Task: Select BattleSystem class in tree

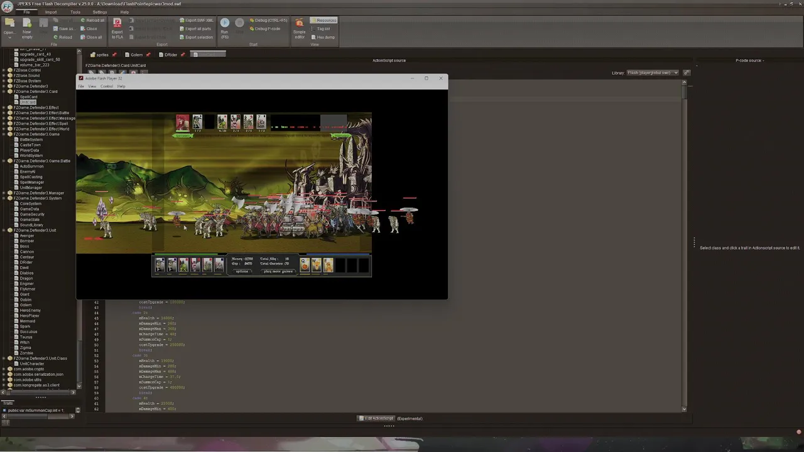Action: tap(31, 139)
